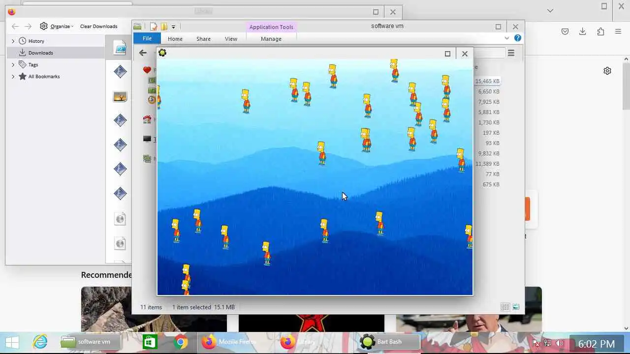This screenshot has height=354, width=630.
Task: Switch Explorer to details view
Action: click(505, 307)
